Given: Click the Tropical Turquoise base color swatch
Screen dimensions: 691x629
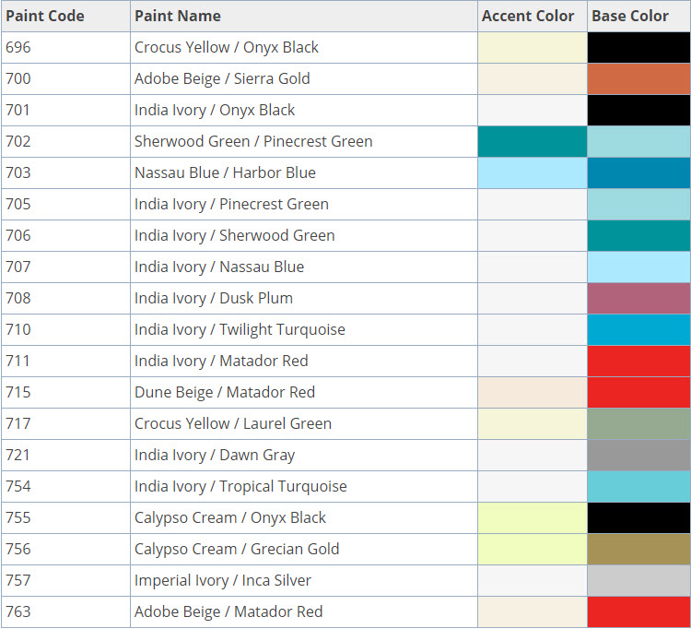Looking at the screenshot, I should pos(638,486).
